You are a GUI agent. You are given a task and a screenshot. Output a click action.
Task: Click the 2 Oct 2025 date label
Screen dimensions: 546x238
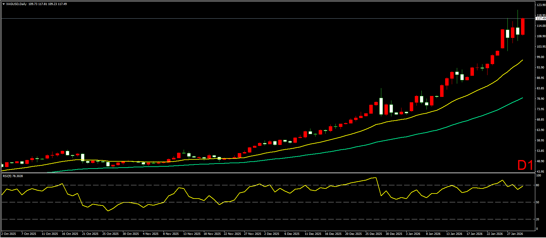tap(9, 234)
